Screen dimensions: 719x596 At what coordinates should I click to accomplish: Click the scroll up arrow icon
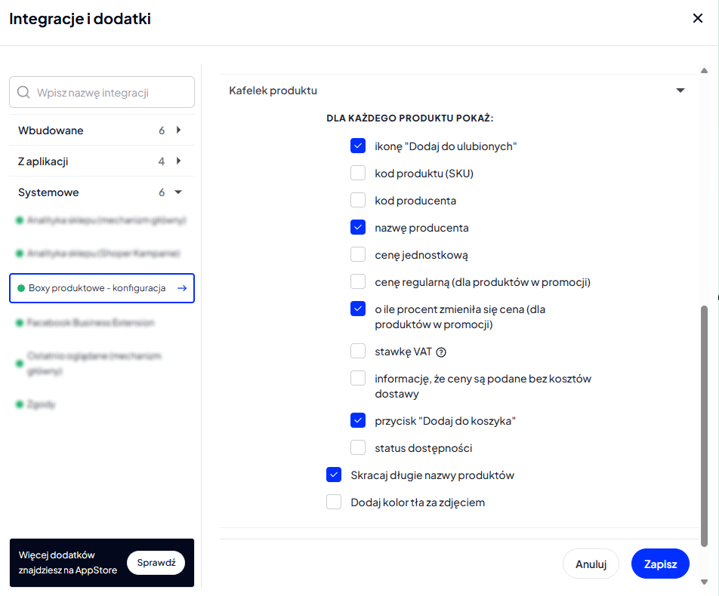click(x=705, y=71)
